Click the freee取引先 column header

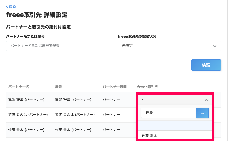148,87
